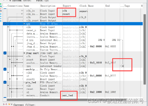The image size is (148, 106).
Task: Click end address 0x2_100f
Action: point(110,92)
